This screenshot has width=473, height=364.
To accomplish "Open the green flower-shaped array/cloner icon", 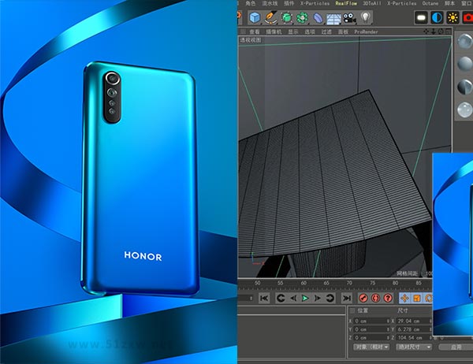I will coord(302,18).
